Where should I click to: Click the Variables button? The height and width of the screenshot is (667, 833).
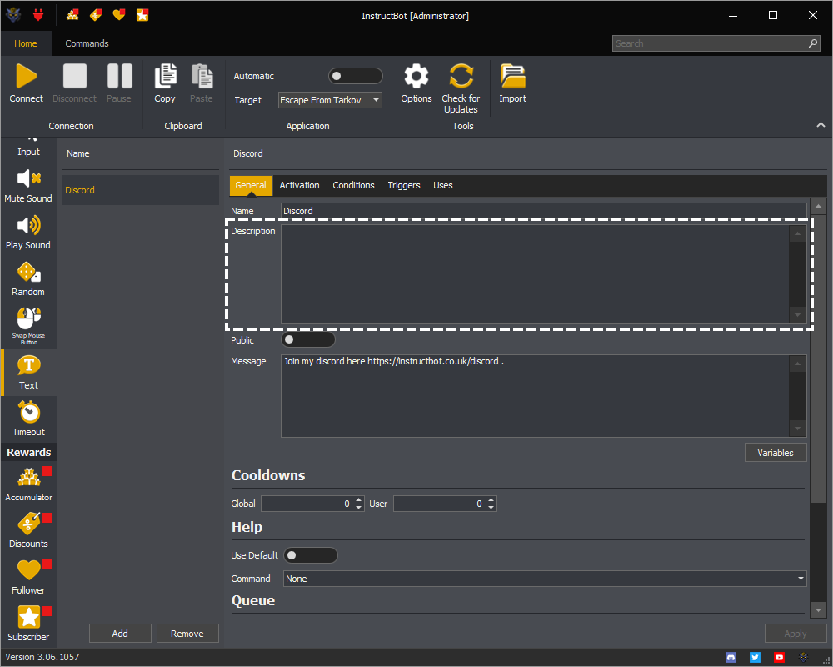(x=776, y=453)
